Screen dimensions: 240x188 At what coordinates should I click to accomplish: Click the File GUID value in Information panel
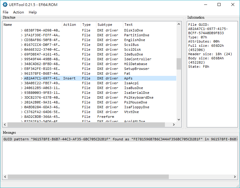(208, 31)
